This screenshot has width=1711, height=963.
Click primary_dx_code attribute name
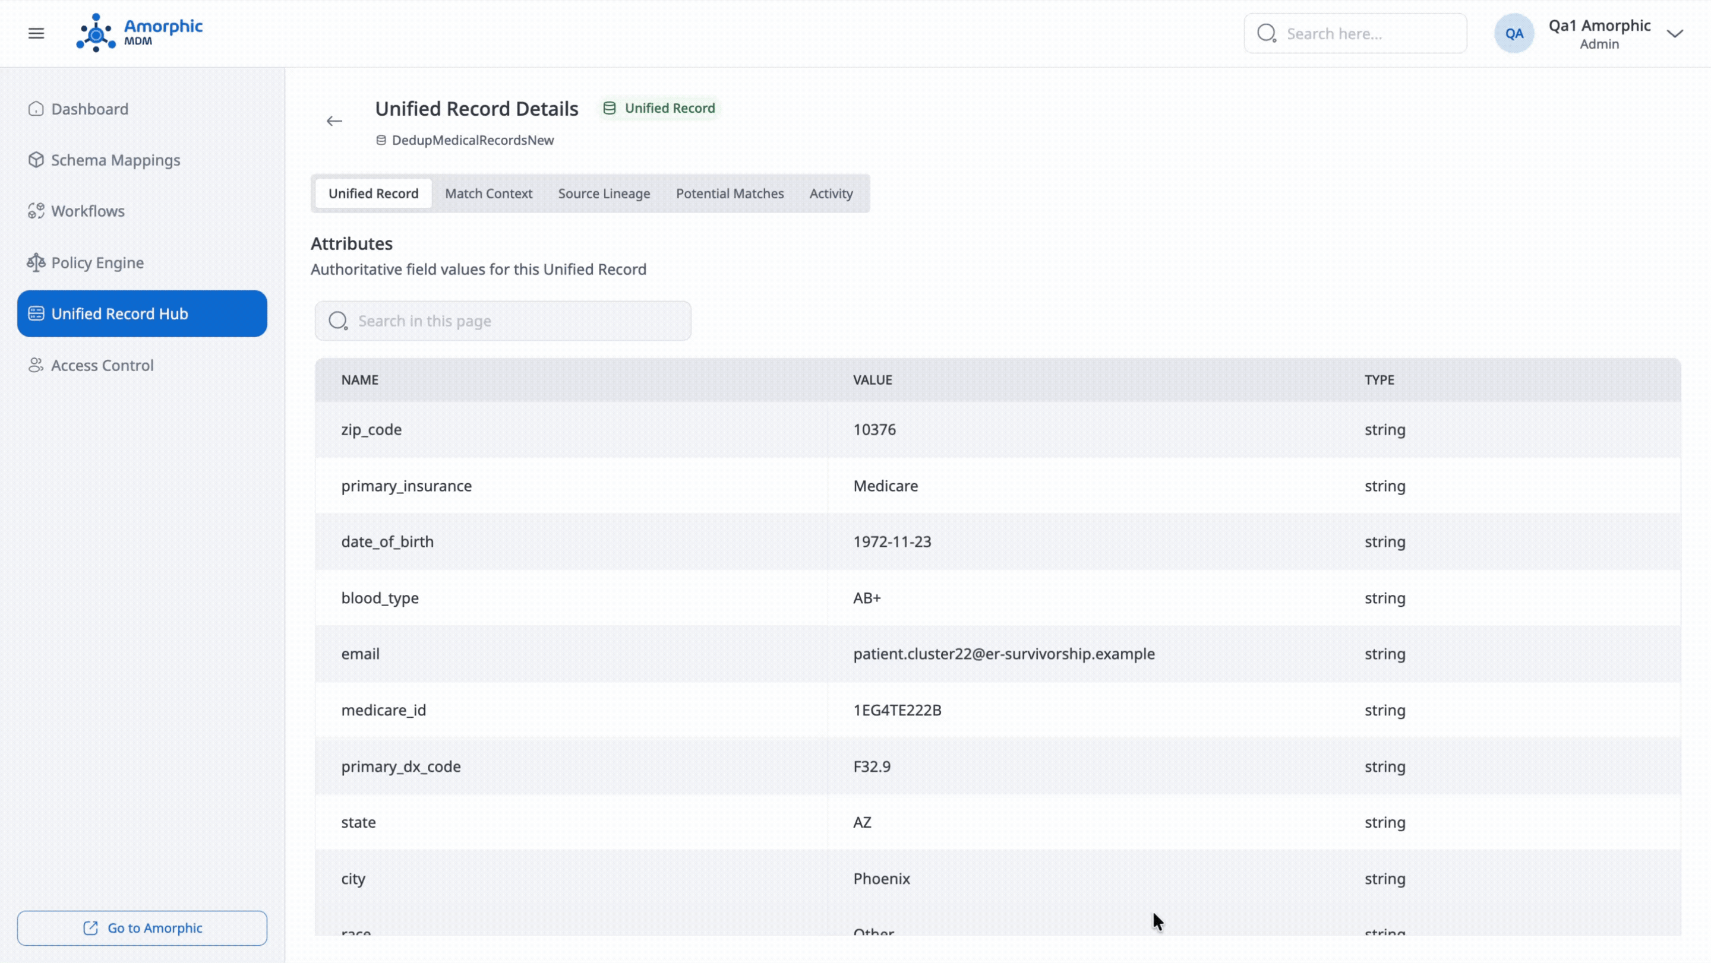[401, 766]
